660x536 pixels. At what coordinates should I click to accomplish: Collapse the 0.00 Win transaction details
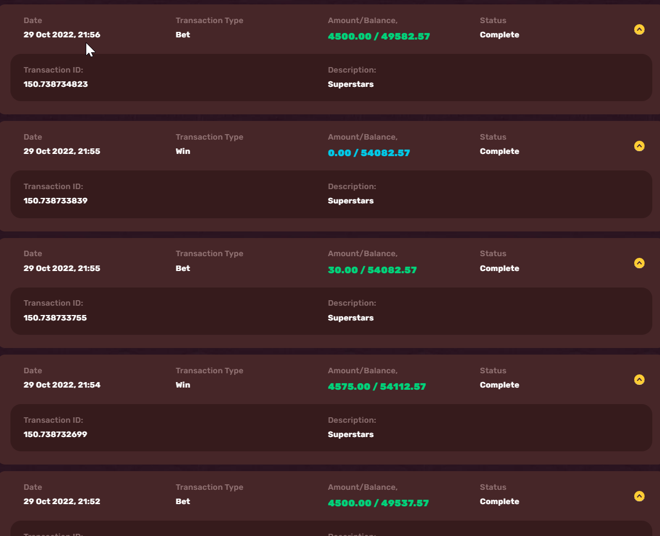coord(639,146)
